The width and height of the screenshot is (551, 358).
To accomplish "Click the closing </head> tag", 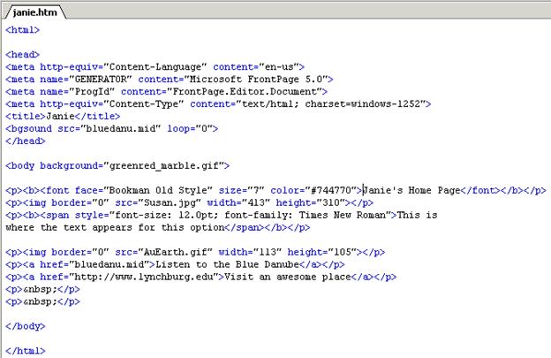I will click(26, 141).
